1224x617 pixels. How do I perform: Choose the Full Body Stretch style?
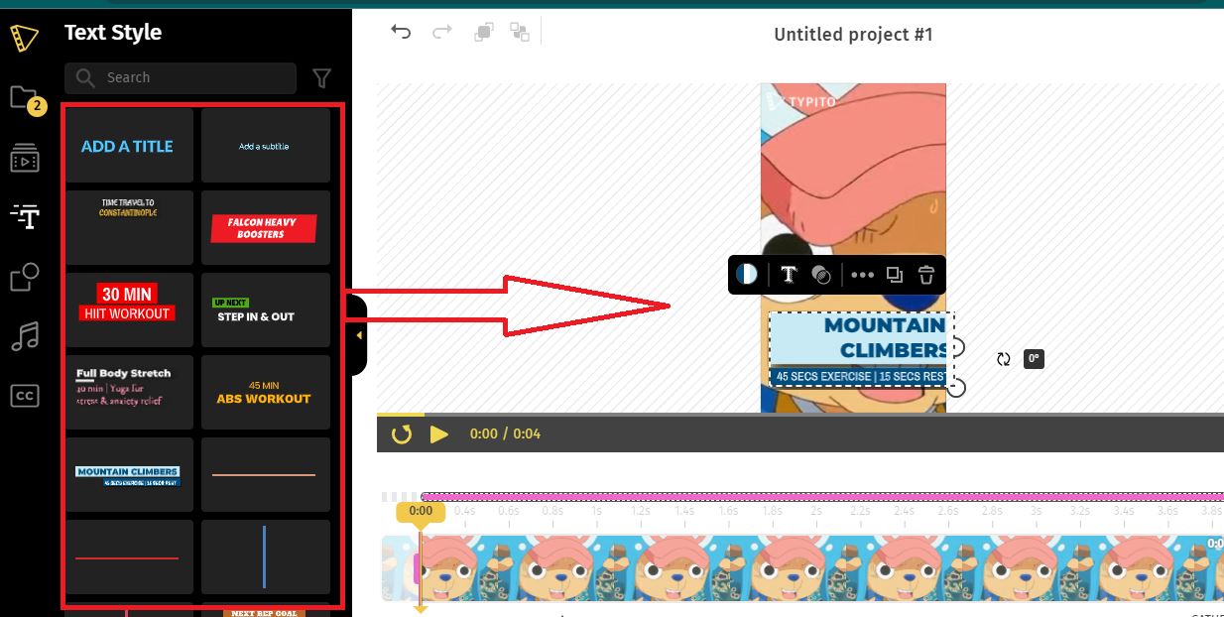point(129,392)
